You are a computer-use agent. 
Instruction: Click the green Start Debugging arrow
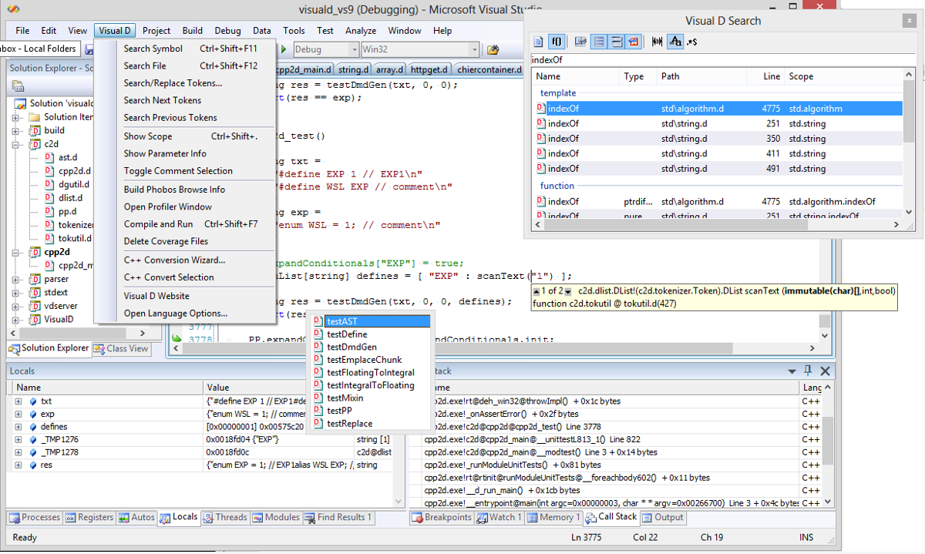(284, 49)
